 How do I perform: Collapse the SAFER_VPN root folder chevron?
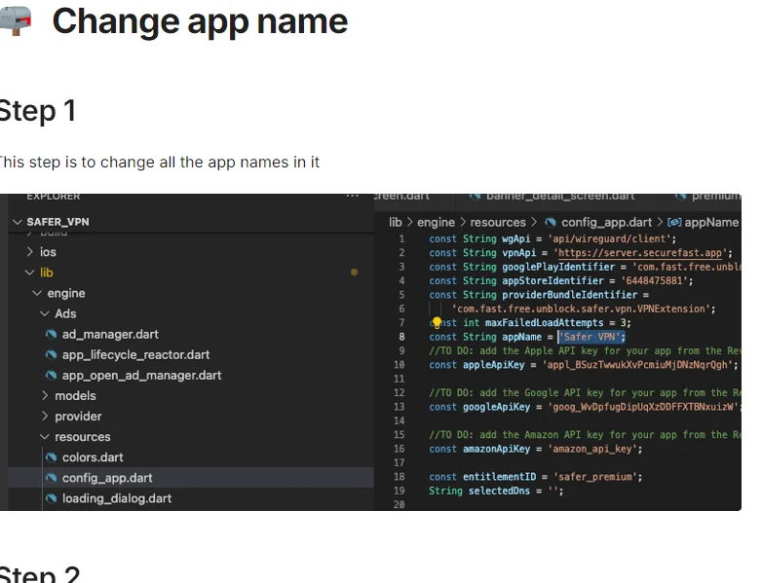click(x=18, y=222)
